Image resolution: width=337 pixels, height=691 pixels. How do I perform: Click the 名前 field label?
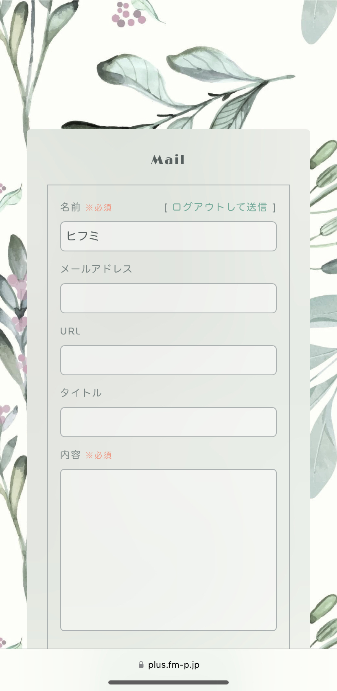pos(70,207)
